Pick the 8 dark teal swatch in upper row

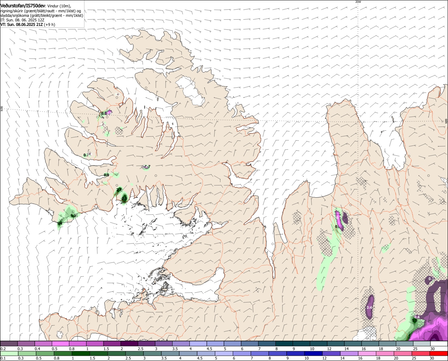(x=284, y=344)
